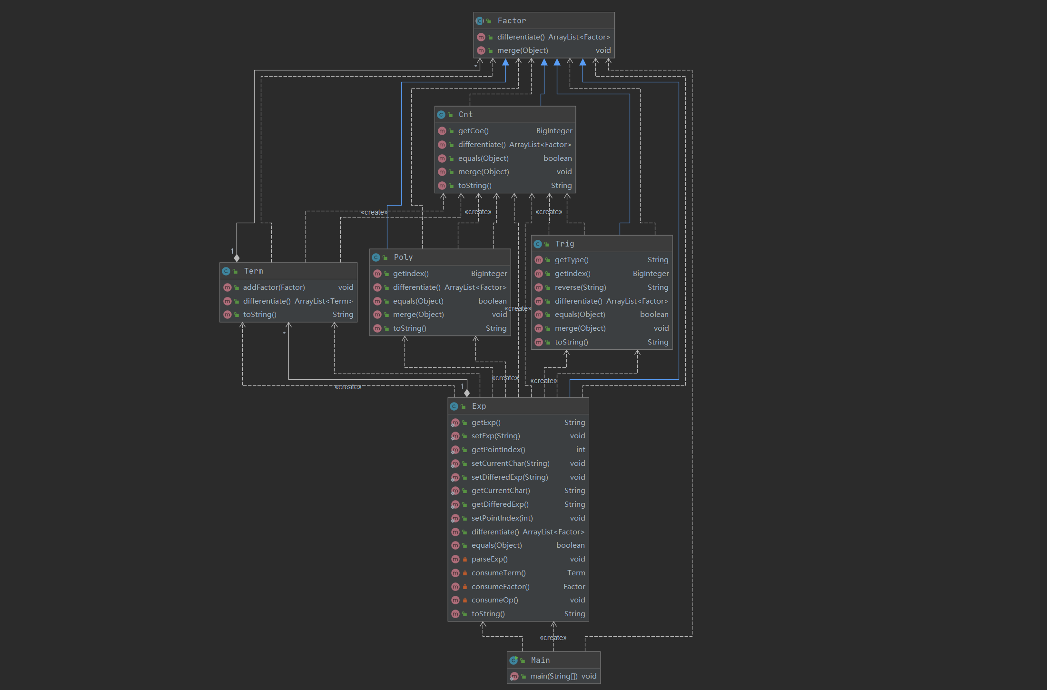Click the Poly class icon
Screen dimensions: 1047x690
376,257
